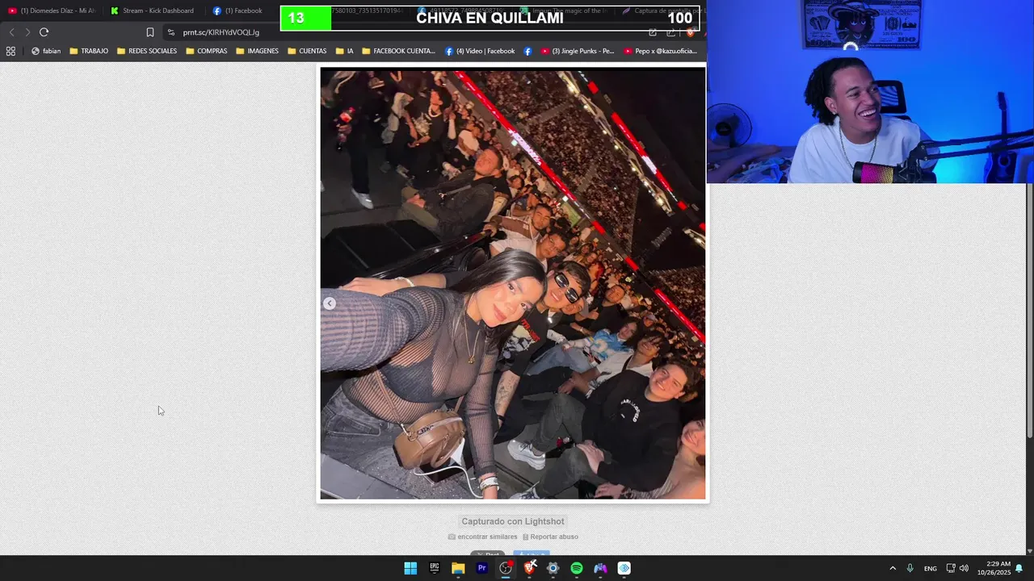The width and height of the screenshot is (1034, 581).
Task: Go back in browser history
Action: coord(11,32)
